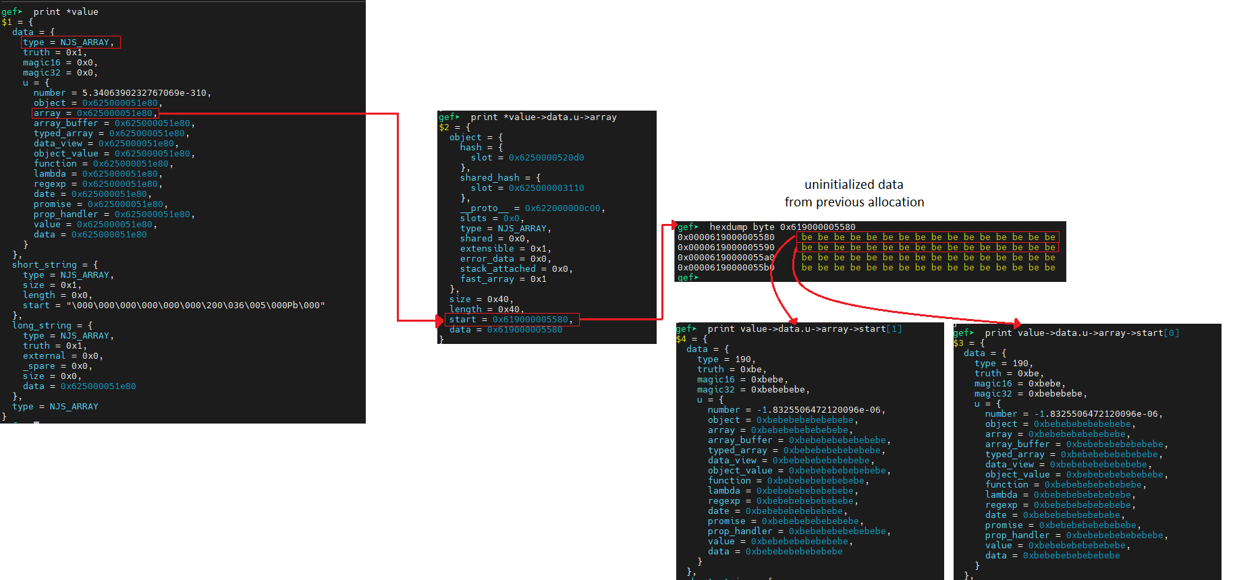Viewport: 1233px width, 580px height.
Task: Click 'lambda = 0x625000051e80,' line
Action: pos(98,173)
